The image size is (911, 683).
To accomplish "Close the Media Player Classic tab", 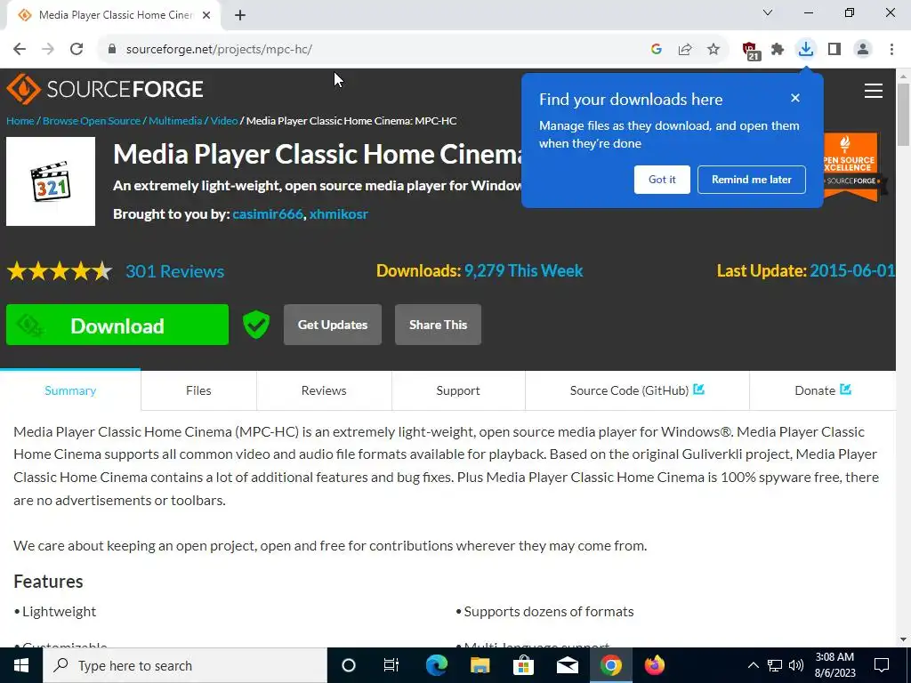I will (x=206, y=15).
